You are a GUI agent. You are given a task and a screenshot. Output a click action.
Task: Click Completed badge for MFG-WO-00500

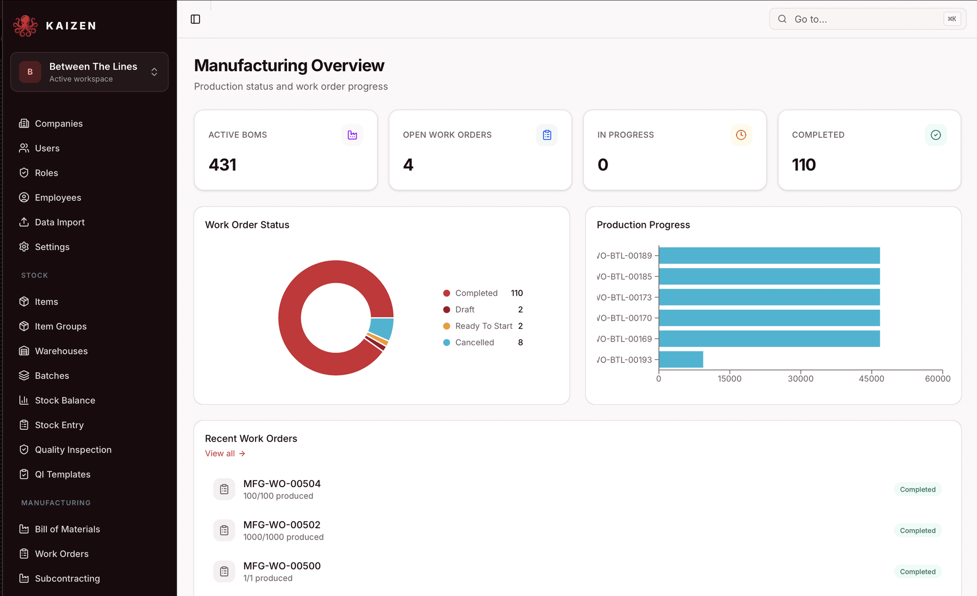tap(917, 572)
